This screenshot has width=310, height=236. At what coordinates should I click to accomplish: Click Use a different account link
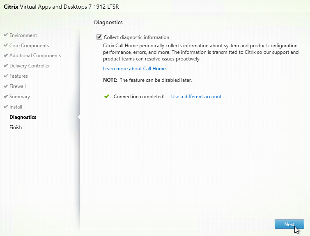[x=196, y=97]
